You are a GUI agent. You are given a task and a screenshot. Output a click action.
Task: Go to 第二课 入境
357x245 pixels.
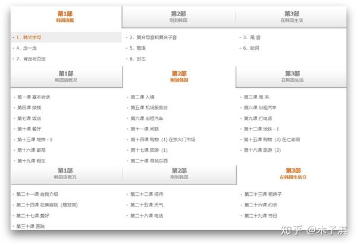[x=143, y=97]
